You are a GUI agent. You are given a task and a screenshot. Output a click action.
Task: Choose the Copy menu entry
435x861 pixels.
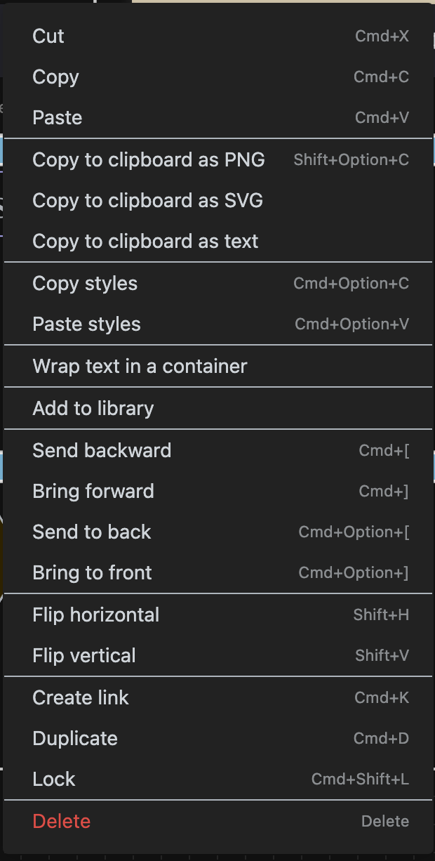(56, 77)
